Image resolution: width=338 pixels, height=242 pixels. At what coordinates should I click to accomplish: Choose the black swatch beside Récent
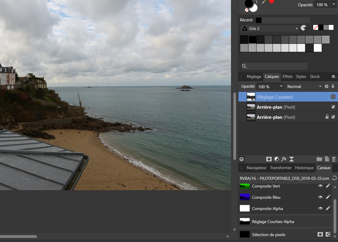click(259, 20)
